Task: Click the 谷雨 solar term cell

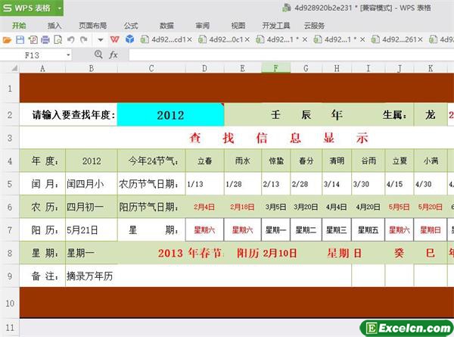Action: 368,161
